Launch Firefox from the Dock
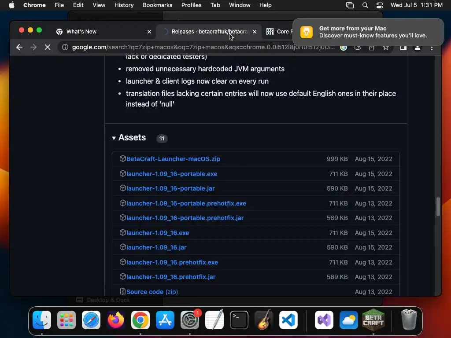This screenshot has height=338, width=451. coord(116,320)
